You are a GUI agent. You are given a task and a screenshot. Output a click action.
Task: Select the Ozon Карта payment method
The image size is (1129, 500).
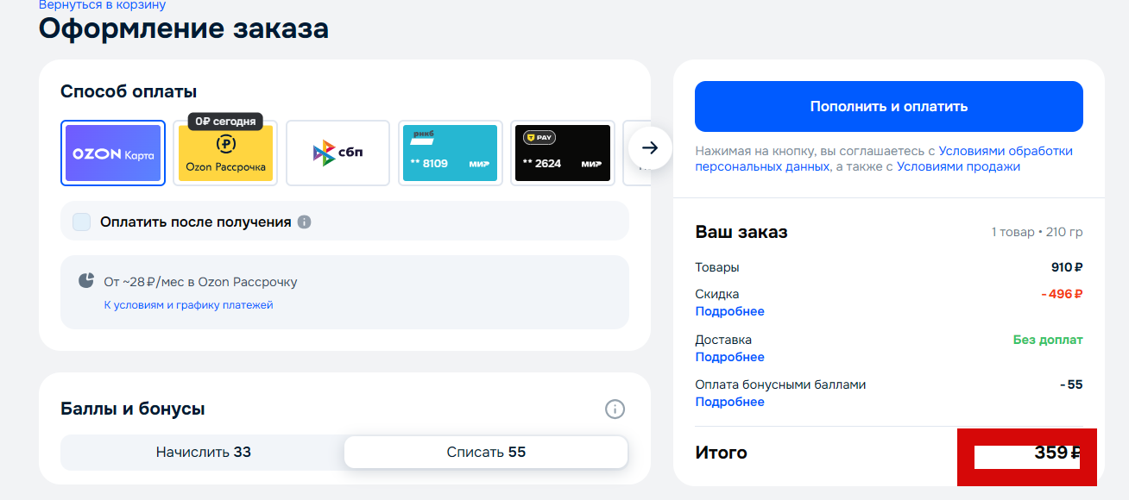(113, 153)
